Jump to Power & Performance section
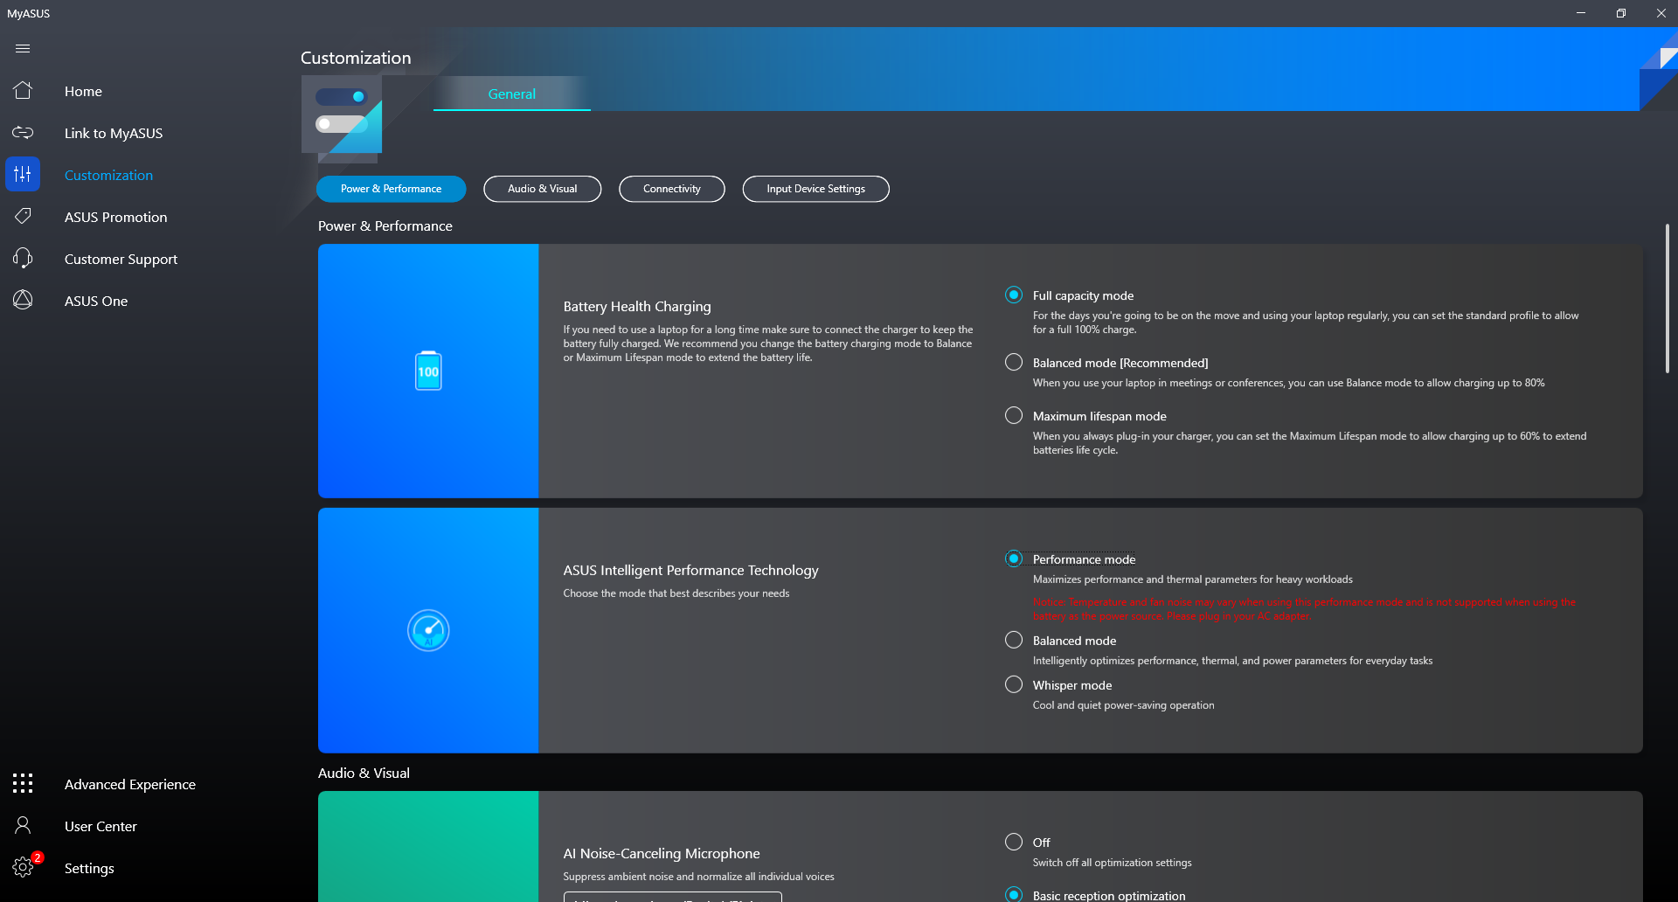The height and width of the screenshot is (902, 1678). [392, 189]
